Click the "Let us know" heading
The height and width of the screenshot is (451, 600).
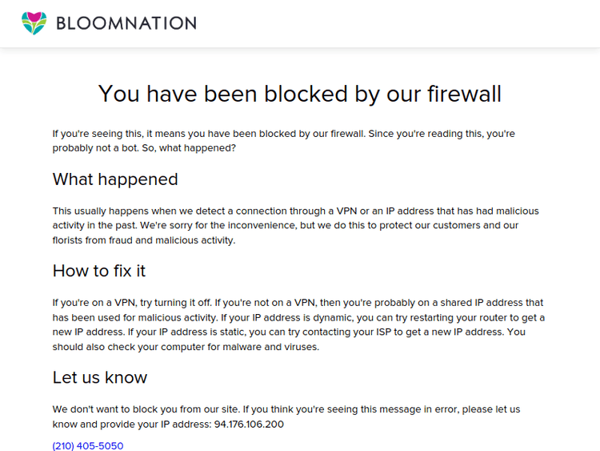[100, 377]
